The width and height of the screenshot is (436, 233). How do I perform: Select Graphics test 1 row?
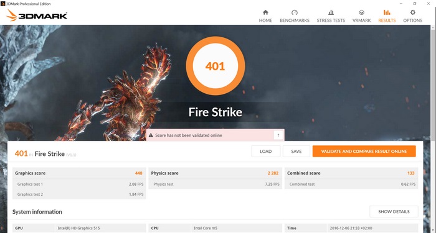pos(79,184)
